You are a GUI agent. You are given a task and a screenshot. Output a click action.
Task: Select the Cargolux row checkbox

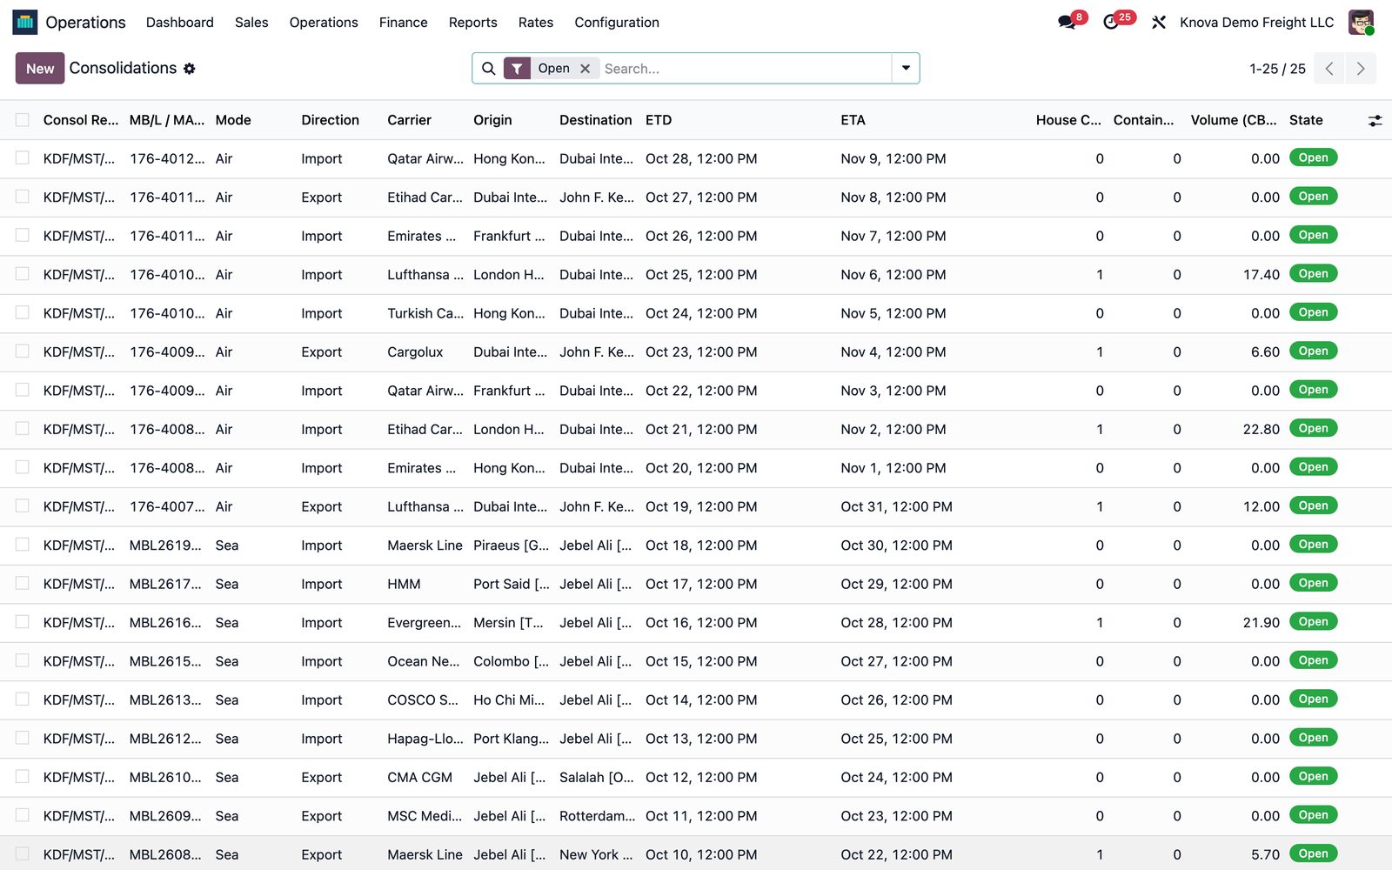tap(23, 351)
